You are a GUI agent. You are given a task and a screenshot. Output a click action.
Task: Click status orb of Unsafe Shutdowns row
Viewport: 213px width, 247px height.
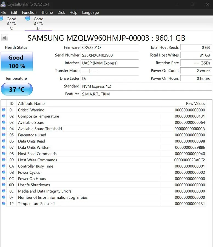pyautogui.click(x=4, y=185)
